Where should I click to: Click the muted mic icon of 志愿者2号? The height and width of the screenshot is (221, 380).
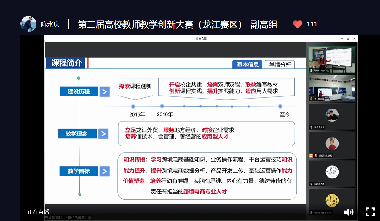(x=311, y=184)
